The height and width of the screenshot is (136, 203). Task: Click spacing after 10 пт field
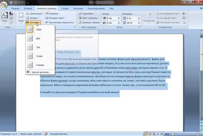(x=132, y=23)
